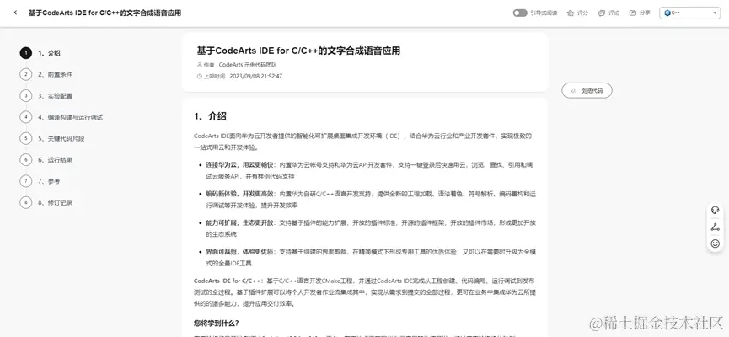The width and height of the screenshot is (729, 337).
Task: Click the 分享 share icon
Action: [x=632, y=13]
